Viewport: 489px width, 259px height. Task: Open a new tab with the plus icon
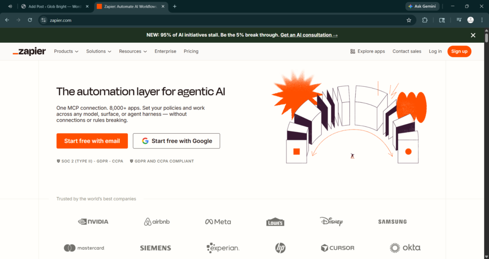174,6
